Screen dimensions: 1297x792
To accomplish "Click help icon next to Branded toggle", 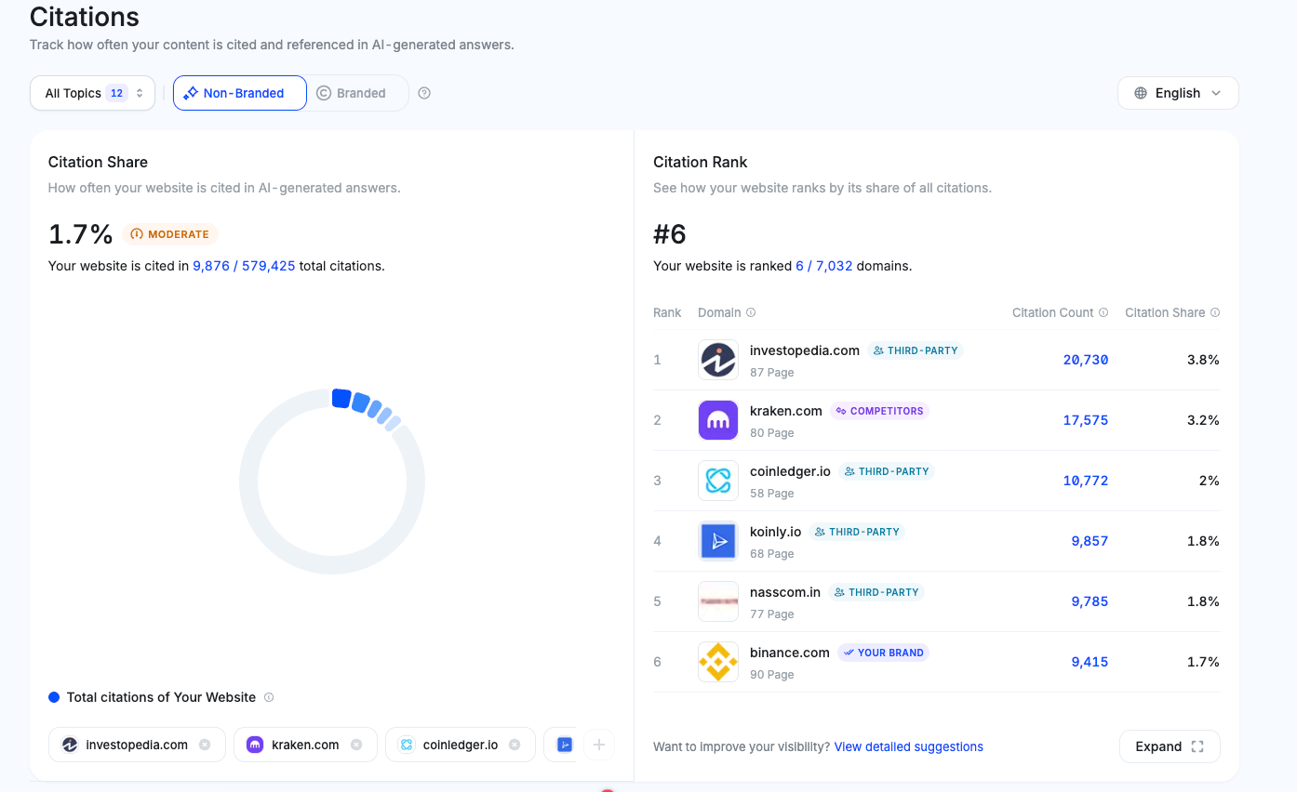I will (424, 93).
